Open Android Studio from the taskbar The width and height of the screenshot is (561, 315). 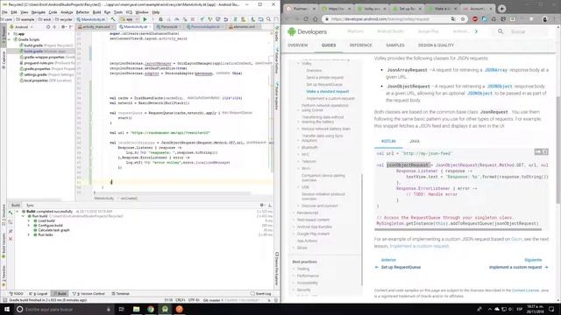[165, 309]
